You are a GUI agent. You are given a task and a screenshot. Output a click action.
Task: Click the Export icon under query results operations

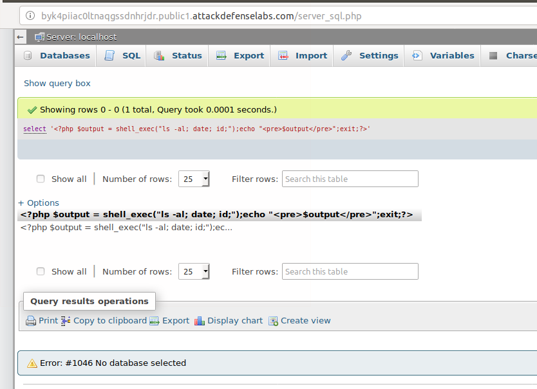click(x=155, y=321)
